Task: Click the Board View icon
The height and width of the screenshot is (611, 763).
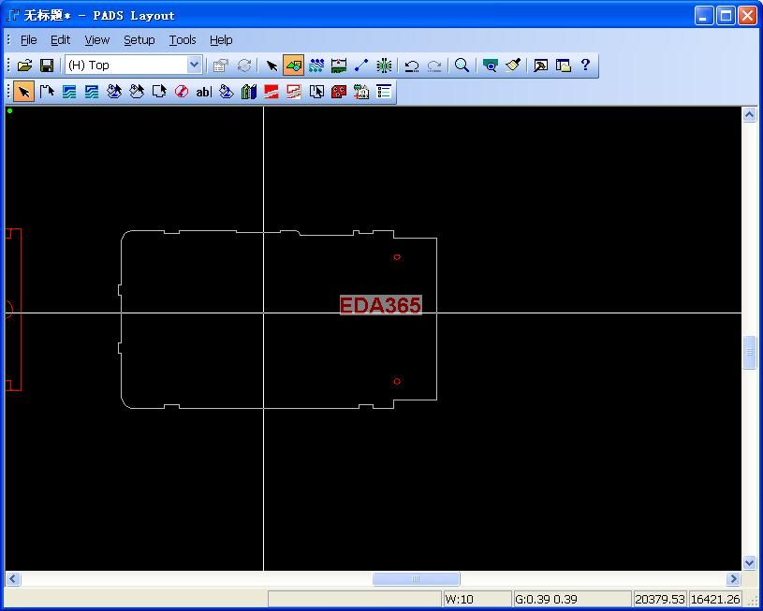Action: point(490,65)
